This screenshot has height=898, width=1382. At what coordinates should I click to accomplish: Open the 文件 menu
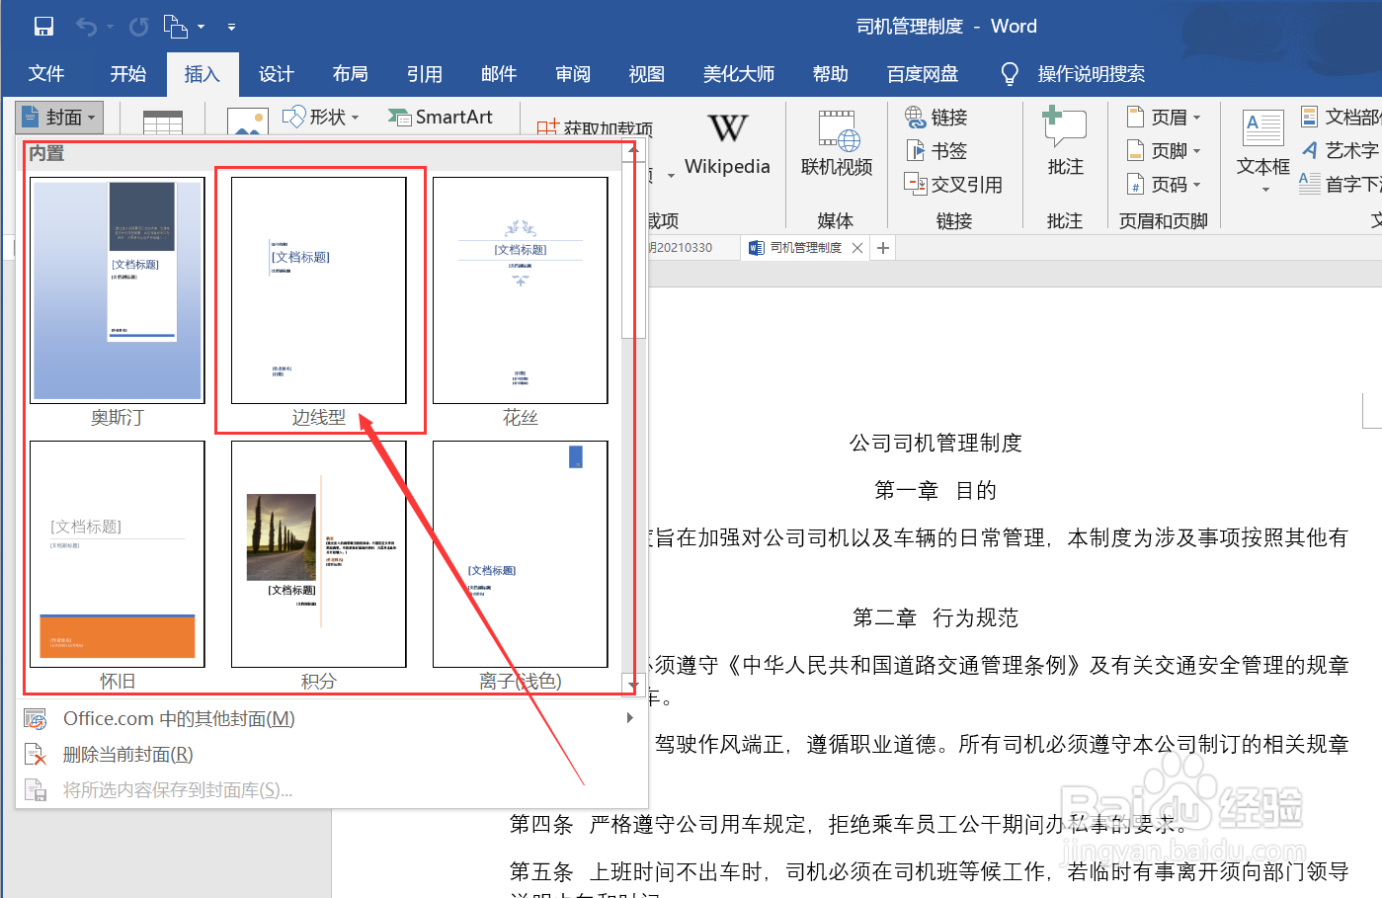45,73
